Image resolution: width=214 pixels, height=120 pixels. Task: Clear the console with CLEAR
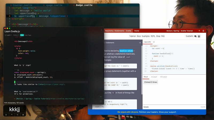[203, 107]
